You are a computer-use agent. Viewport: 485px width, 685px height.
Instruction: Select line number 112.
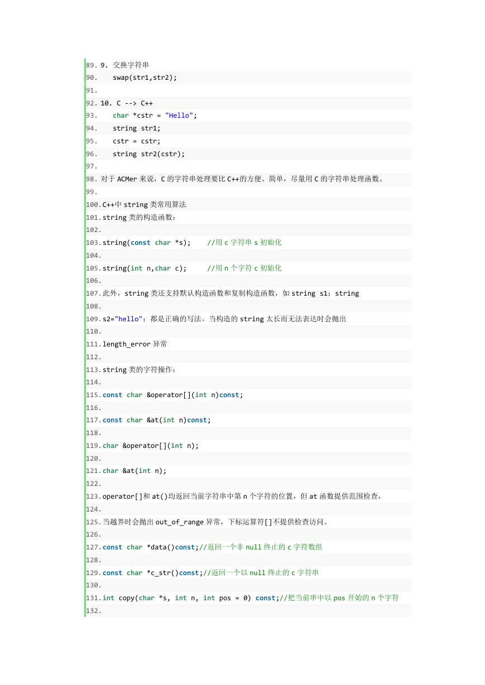(94, 357)
